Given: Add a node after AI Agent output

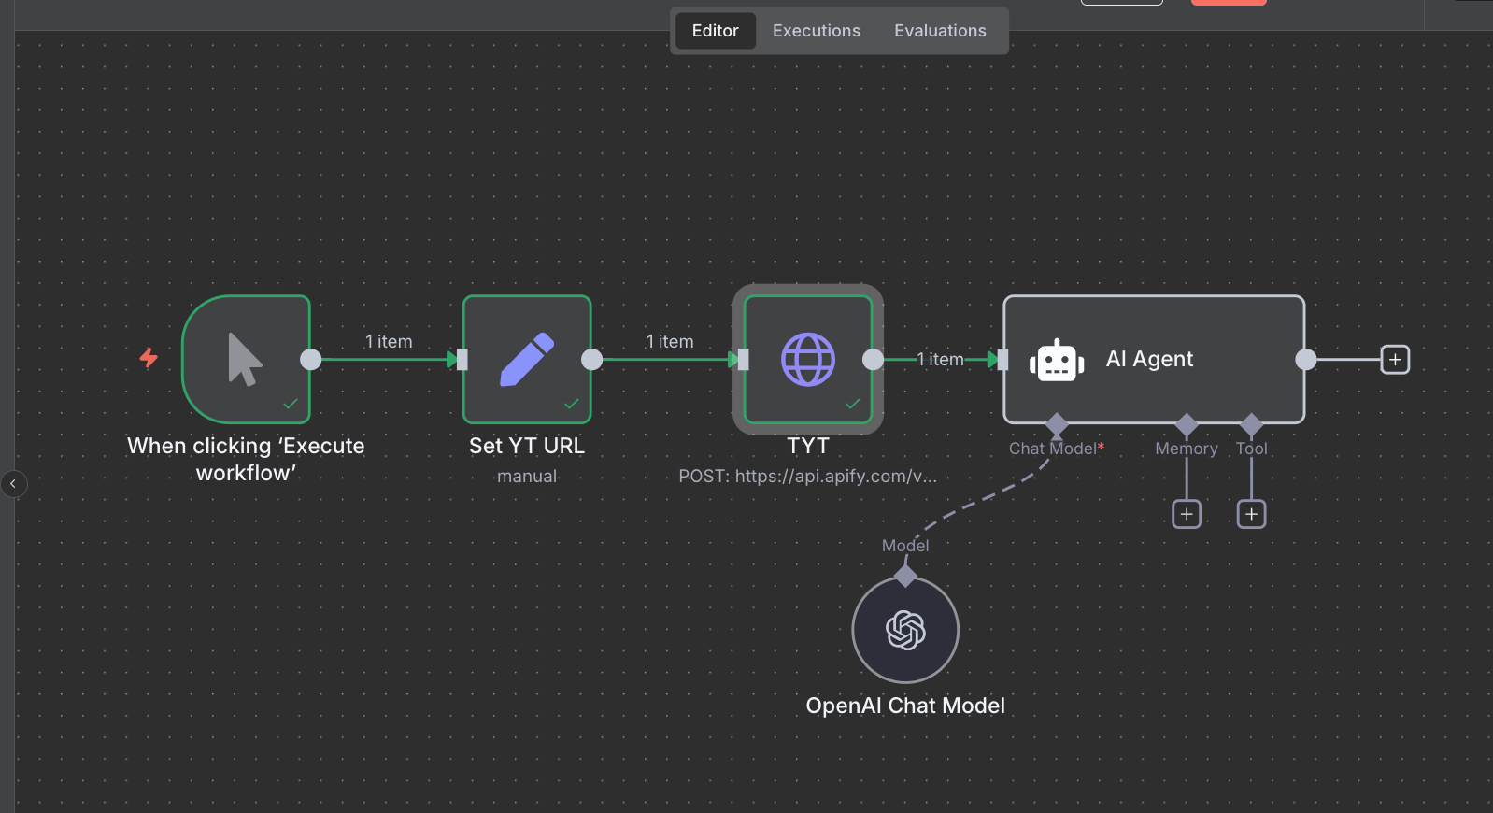Looking at the screenshot, I should pyautogui.click(x=1395, y=360).
